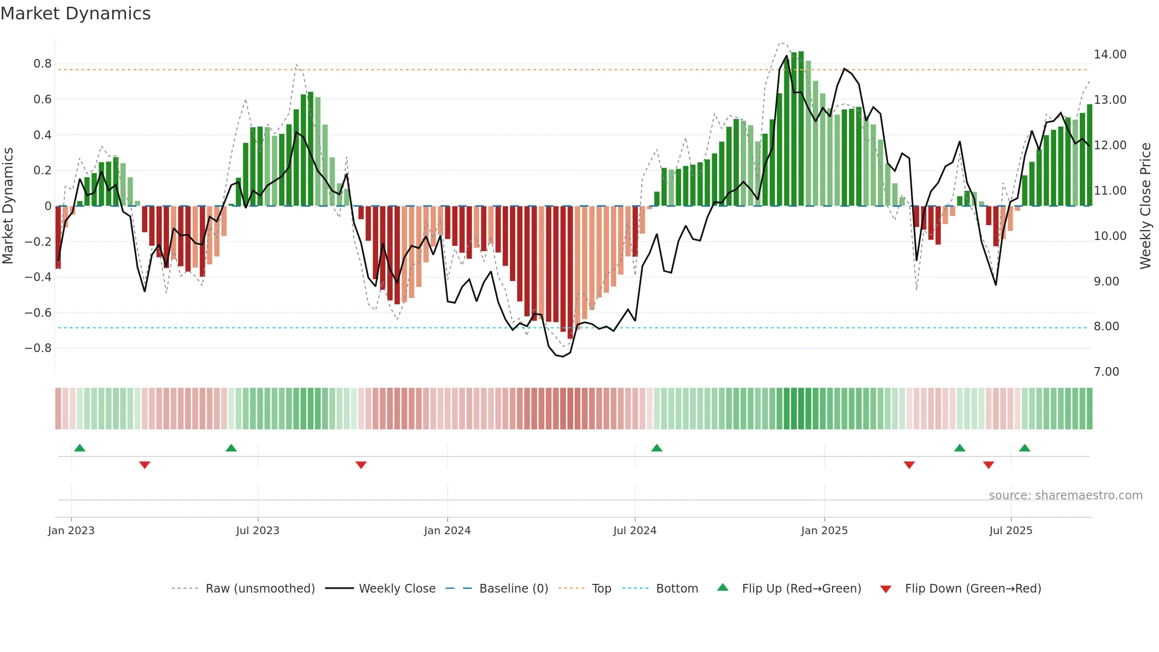The image size is (1159, 652).
Task: Click the first green flip-up marker near Jan 2023
Action: (80, 448)
